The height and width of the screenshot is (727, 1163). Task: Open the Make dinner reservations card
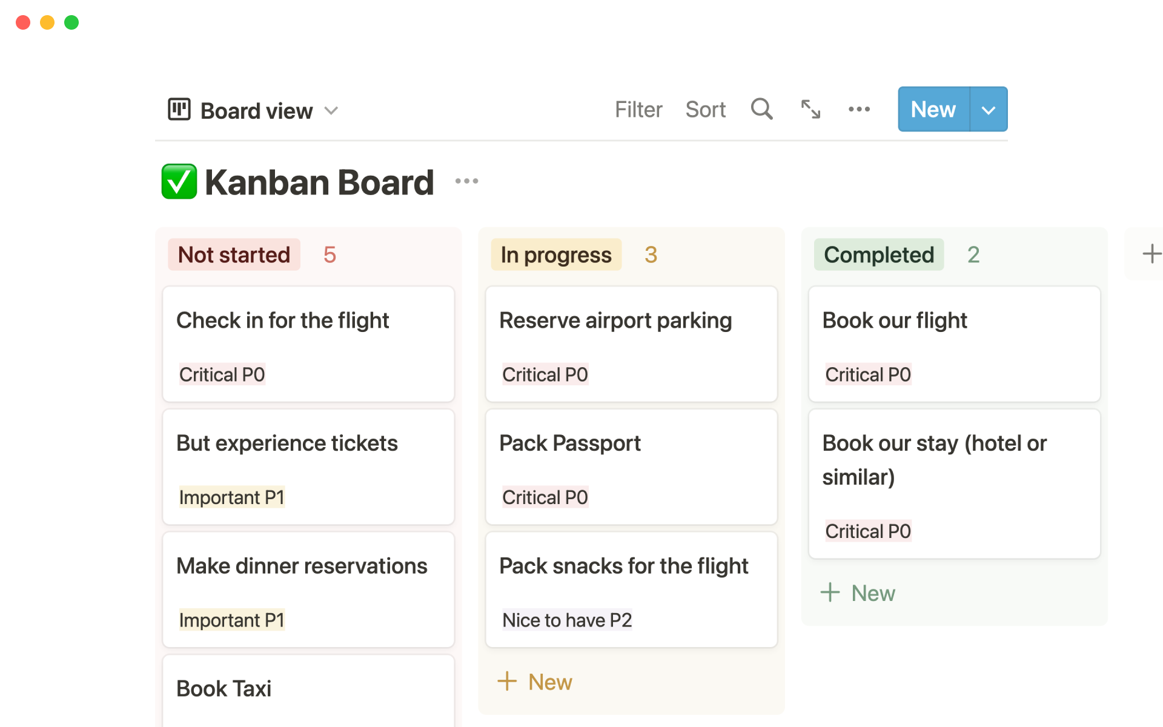point(308,589)
